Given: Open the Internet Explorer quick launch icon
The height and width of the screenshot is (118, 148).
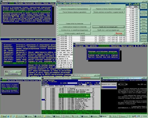Looking at the screenshot, I should (x=8, y=116).
